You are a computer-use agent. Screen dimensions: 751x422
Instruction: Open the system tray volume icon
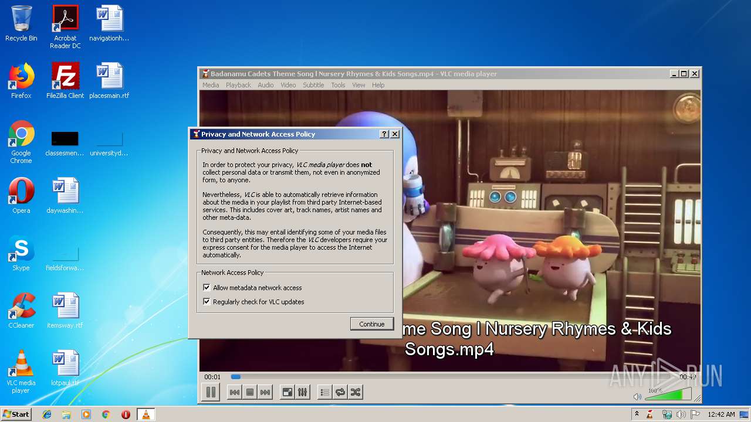pos(681,414)
